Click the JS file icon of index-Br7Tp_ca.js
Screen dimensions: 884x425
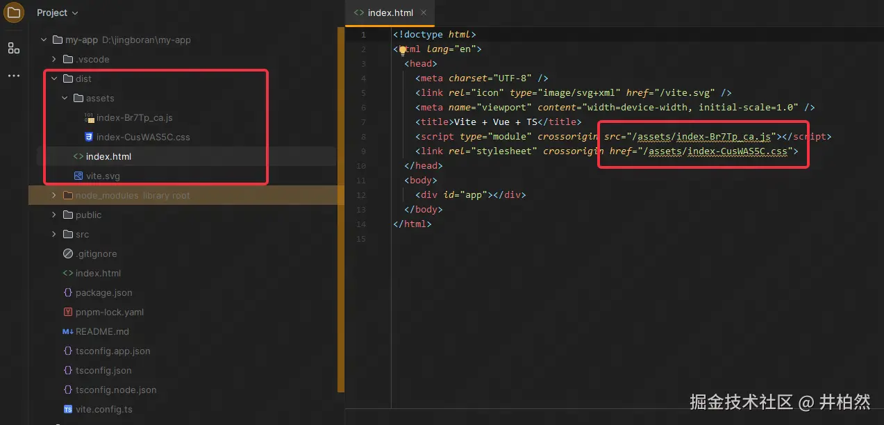89,117
